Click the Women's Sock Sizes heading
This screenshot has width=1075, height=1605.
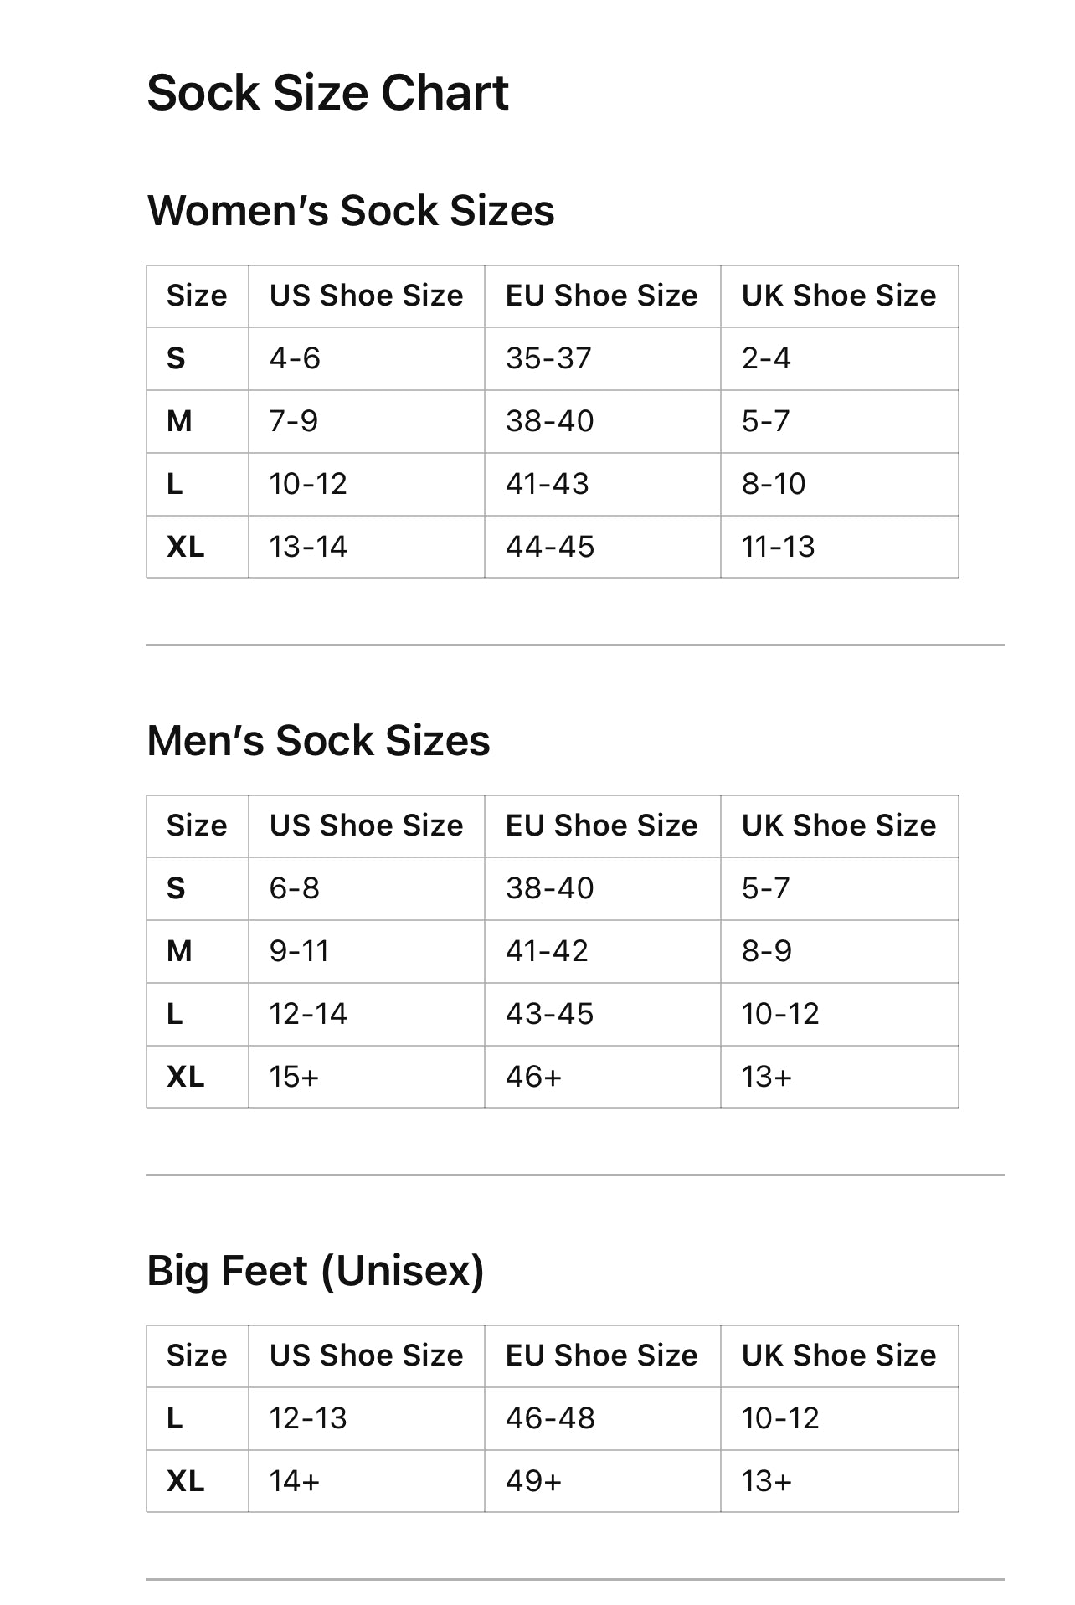[x=351, y=210]
